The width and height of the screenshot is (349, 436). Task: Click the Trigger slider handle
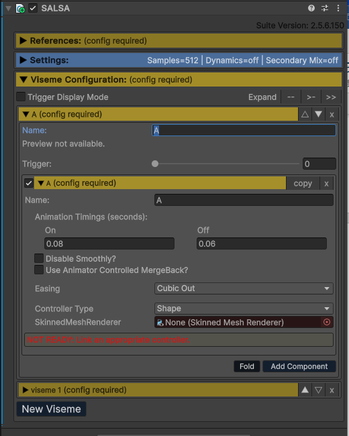[x=155, y=164]
